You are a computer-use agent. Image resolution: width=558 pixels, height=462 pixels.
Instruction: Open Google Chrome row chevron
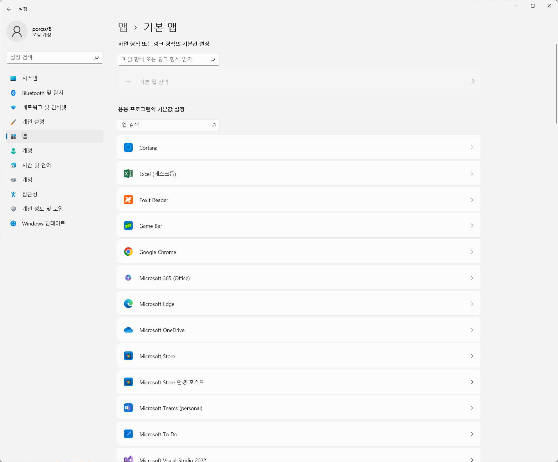pos(472,252)
